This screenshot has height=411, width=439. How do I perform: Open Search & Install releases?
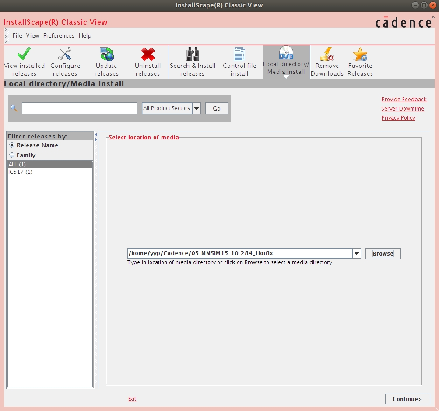pos(192,62)
